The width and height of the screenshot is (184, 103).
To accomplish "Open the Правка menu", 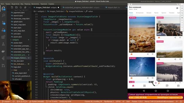I will [x=8, y=4].
